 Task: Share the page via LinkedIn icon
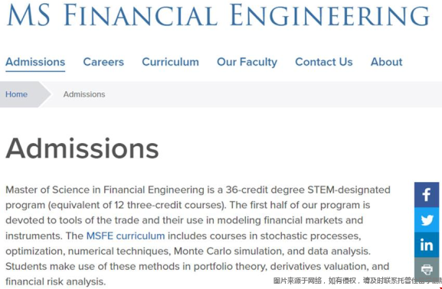coord(427,245)
